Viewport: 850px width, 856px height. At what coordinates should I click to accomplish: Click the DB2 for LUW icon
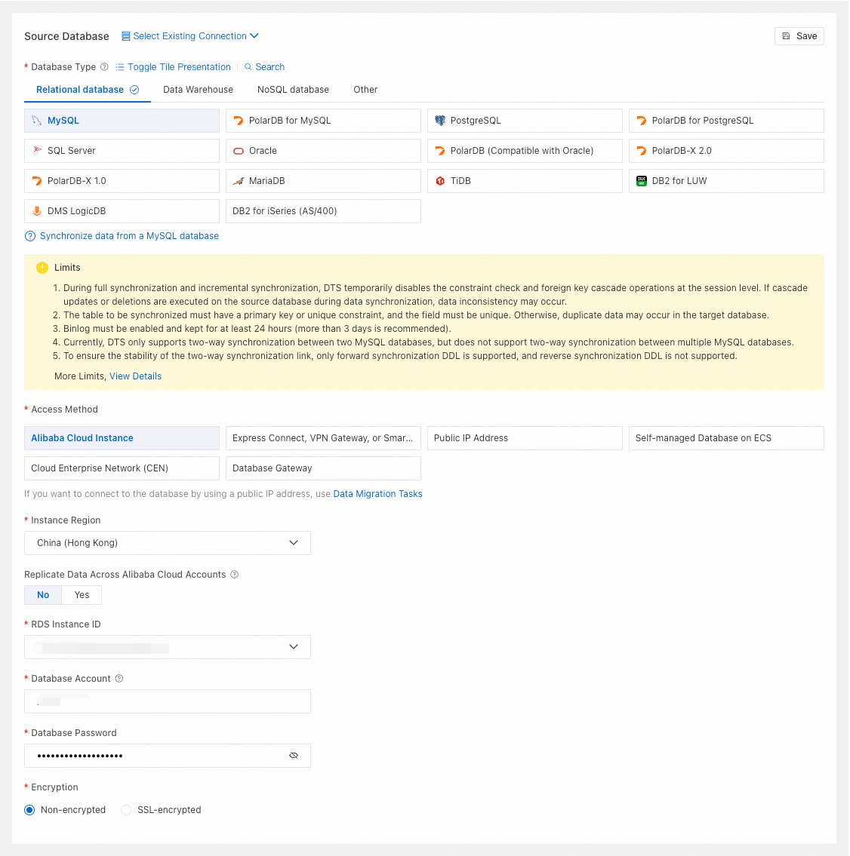pos(642,181)
